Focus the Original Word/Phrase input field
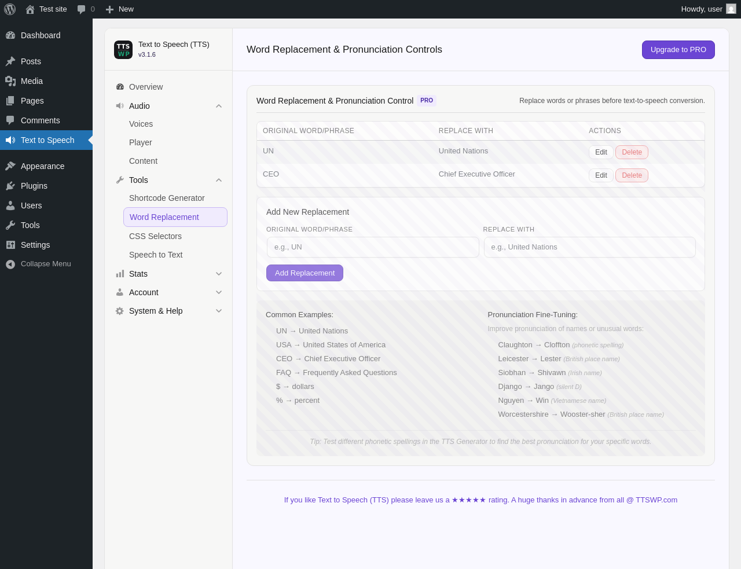Image resolution: width=741 pixels, height=569 pixels. coord(373,247)
